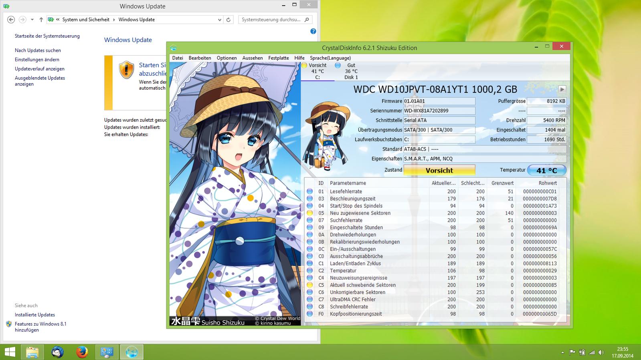
Task: Click Features zu Windows 8.1 hinzufügen
Action: coord(40,327)
